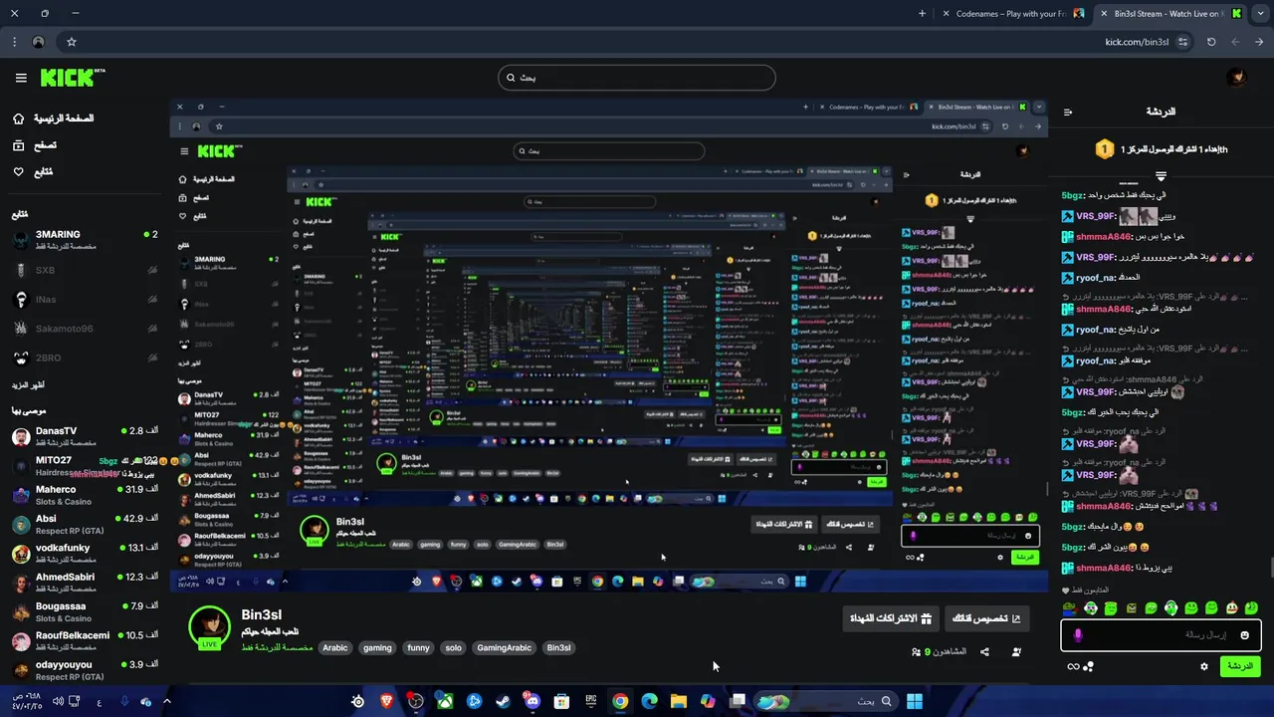Open the 2BRO followed channel
The image size is (1274, 717).
(85, 358)
